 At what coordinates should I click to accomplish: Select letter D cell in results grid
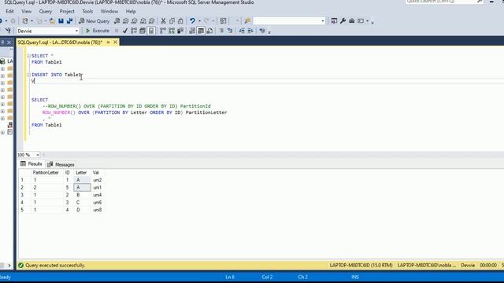(82, 210)
